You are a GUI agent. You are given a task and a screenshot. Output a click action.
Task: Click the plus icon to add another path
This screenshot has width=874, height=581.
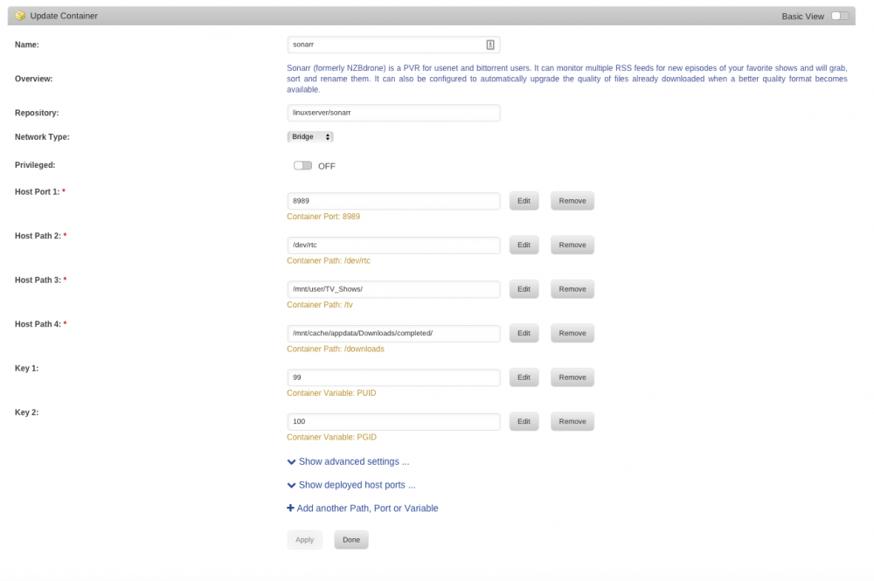tap(290, 508)
